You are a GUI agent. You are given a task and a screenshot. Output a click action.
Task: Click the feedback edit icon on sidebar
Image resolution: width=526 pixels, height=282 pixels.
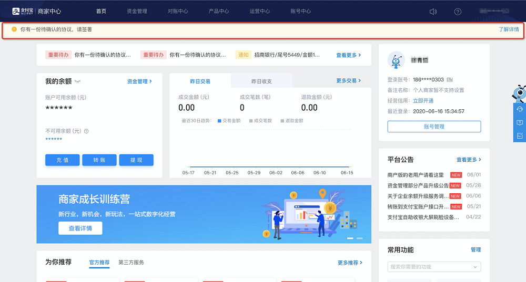tap(520, 135)
